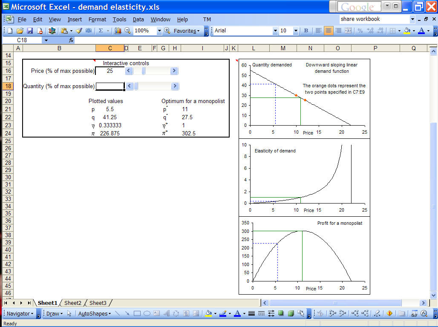Viewport: 438px width, 327px height.
Task: Click the AutoSum sigma icon
Action: pyautogui.click(x=101, y=31)
